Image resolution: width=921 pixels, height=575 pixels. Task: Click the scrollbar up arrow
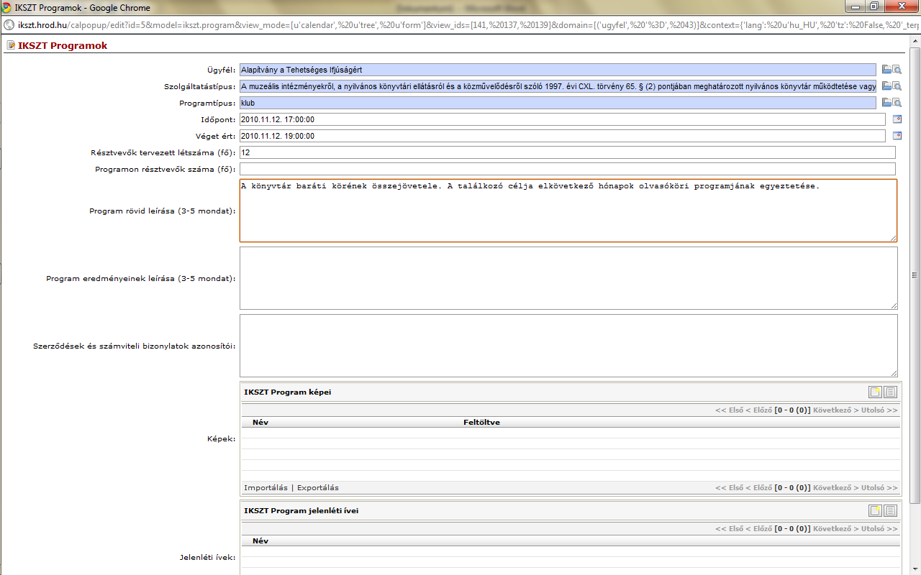click(915, 40)
